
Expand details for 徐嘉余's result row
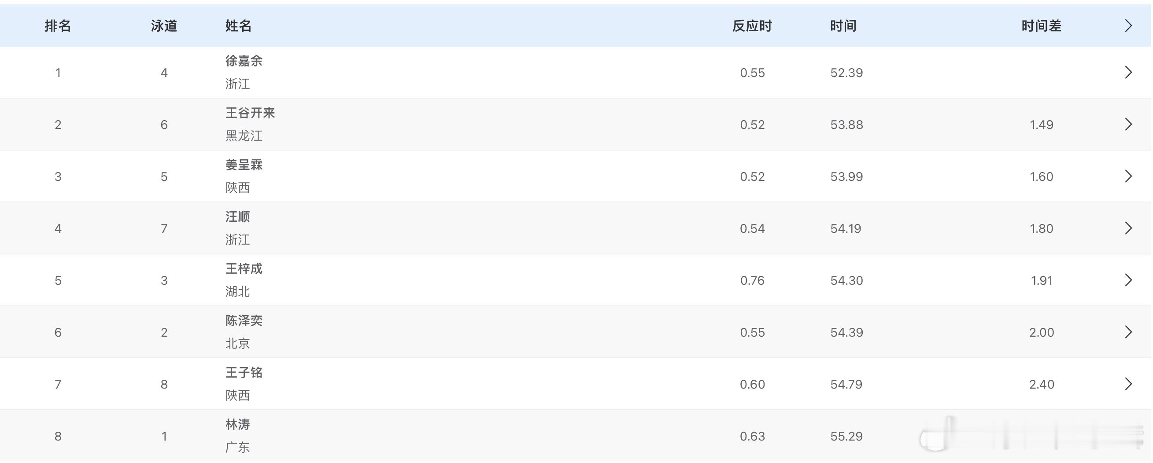pyautogui.click(x=1127, y=72)
